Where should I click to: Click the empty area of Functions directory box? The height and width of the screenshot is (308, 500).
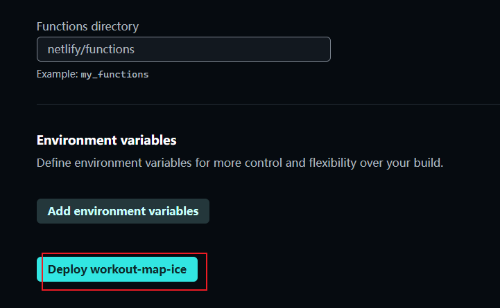[x=233, y=49]
